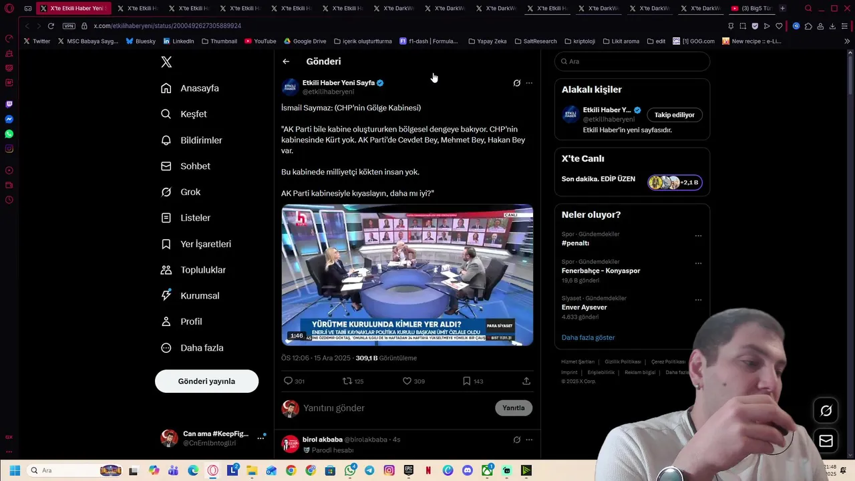
Task: Open Messenger in the Opera sidebar
Action: pos(9,119)
